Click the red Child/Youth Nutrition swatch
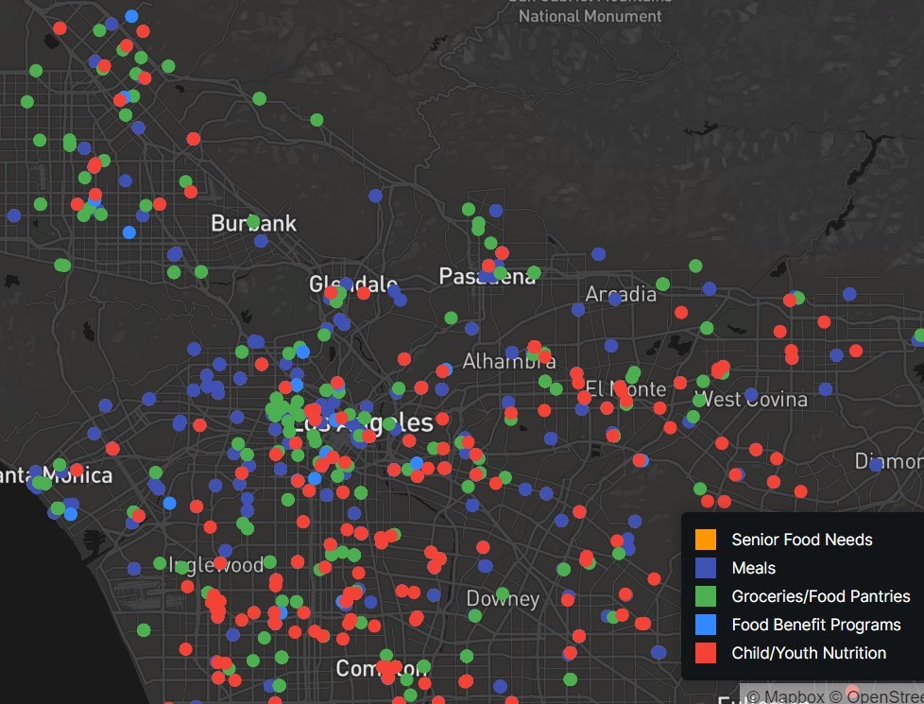924x704 pixels. (x=705, y=653)
